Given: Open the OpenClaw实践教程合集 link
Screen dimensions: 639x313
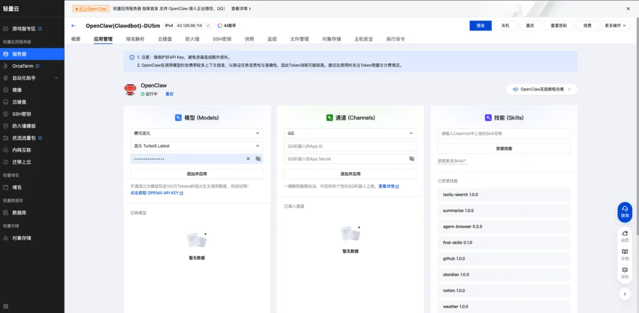Looking at the screenshot, I should [x=541, y=89].
